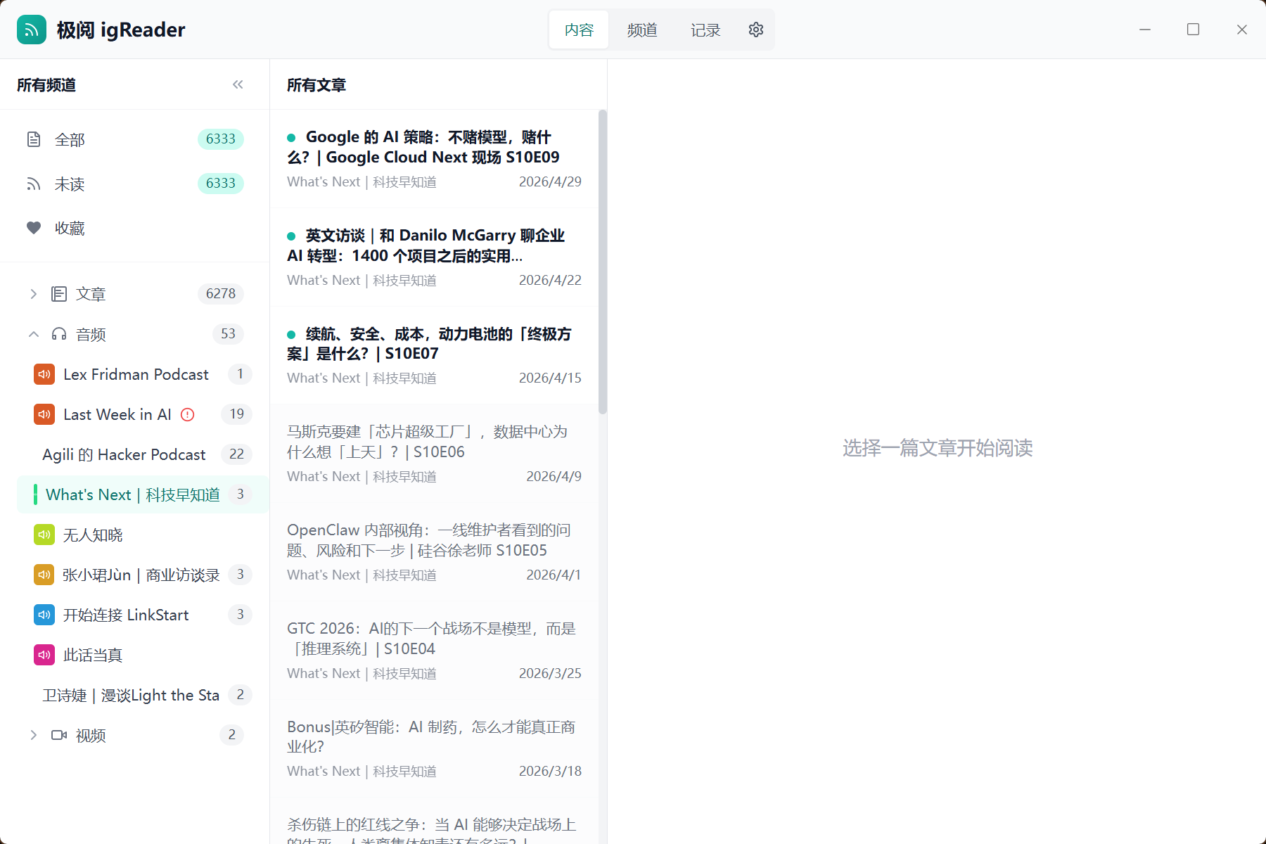Click the 此话当真 pink speaker icon

[44, 655]
